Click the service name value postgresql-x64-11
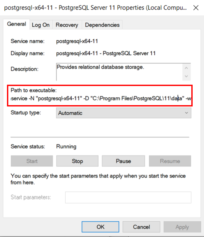Viewport: 204px width, 237px height. [77, 41]
